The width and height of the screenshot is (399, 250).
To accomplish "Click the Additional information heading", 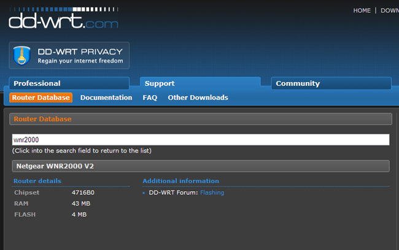I will pos(180,181).
